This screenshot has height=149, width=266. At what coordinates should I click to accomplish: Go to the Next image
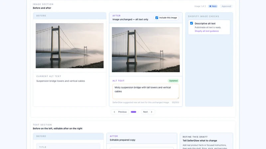[x=148, y=112]
